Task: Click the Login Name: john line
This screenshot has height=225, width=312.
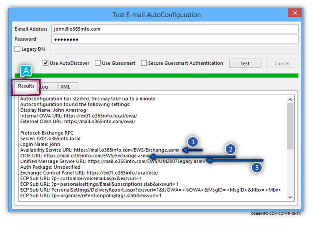Action: pyautogui.click(x=40, y=144)
